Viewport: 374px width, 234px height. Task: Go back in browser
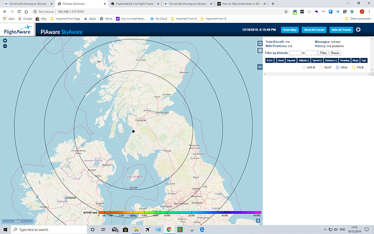(x=5, y=11)
